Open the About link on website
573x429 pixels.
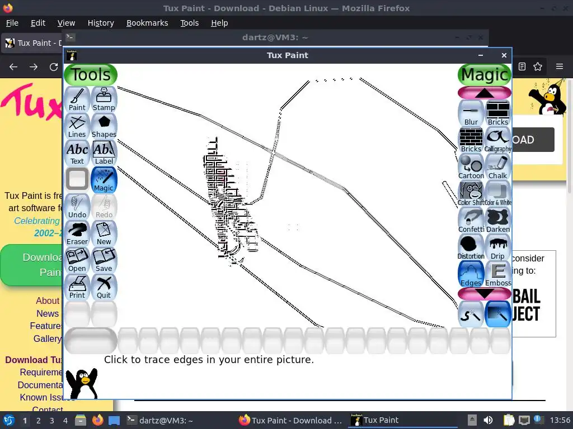pos(48,301)
